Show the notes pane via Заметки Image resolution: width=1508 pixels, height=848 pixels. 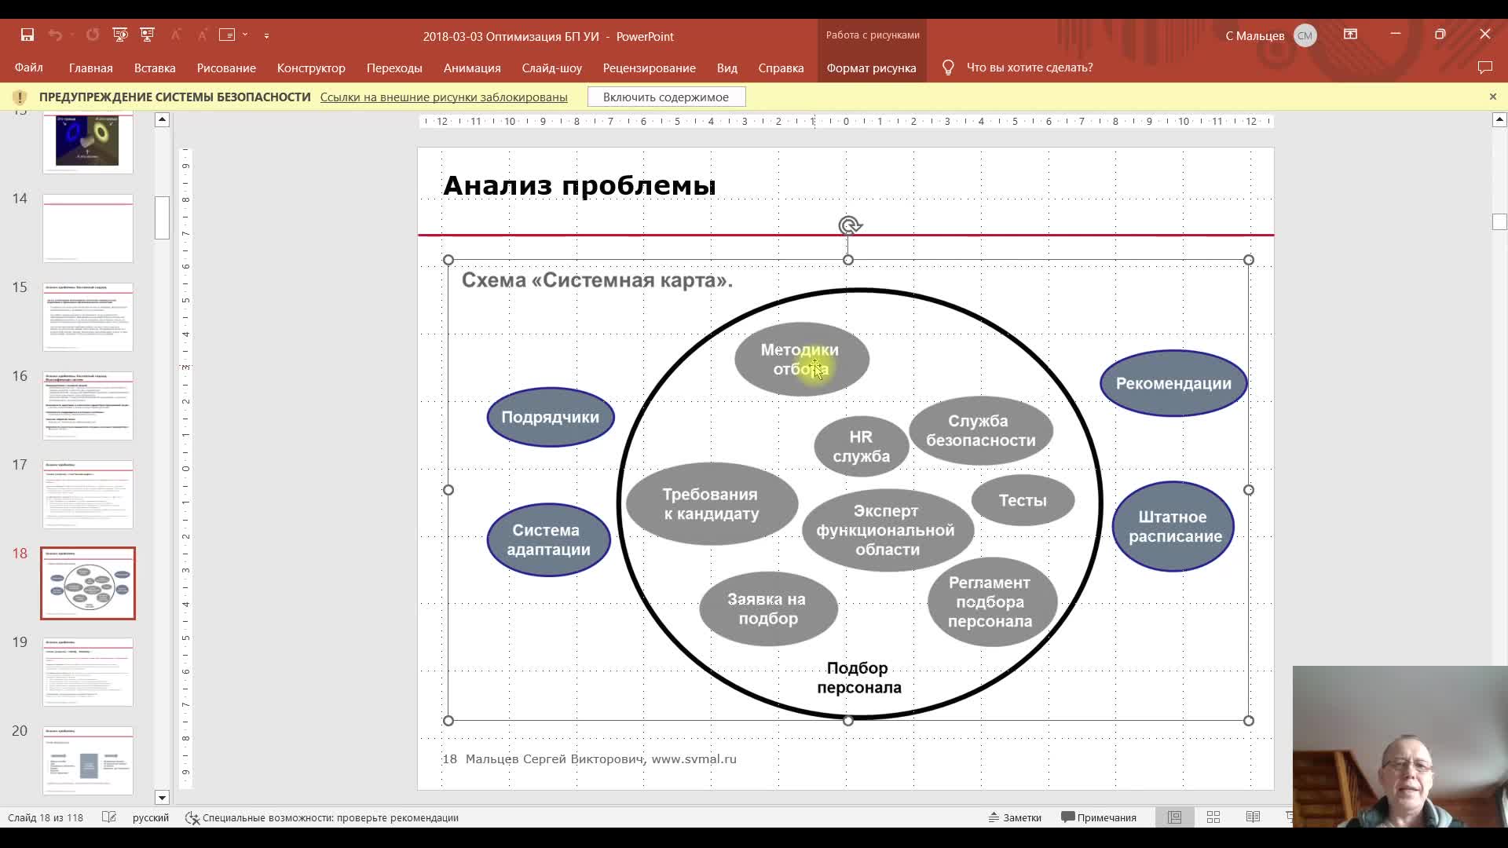point(1016,817)
